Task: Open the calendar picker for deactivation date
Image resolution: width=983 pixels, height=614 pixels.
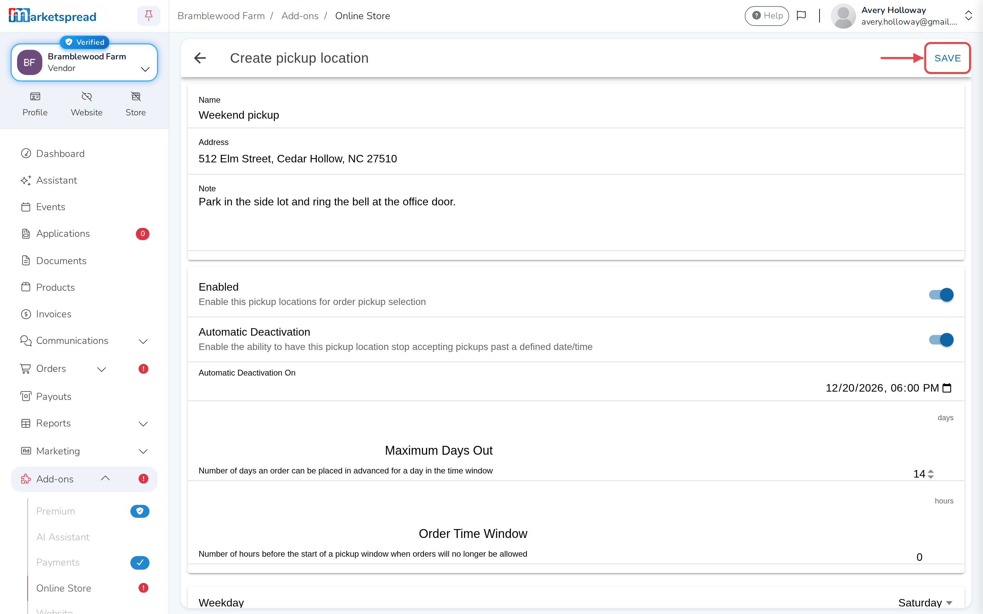Action: 947,388
